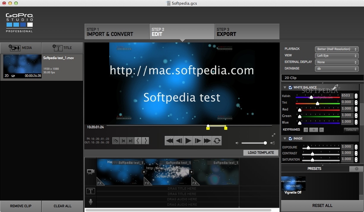Enter full screen preview

coord(273,135)
